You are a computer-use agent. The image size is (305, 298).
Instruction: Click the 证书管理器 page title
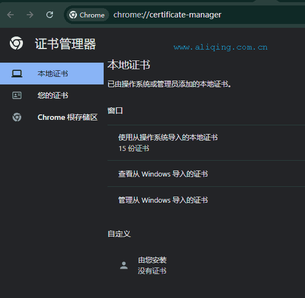(65, 44)
